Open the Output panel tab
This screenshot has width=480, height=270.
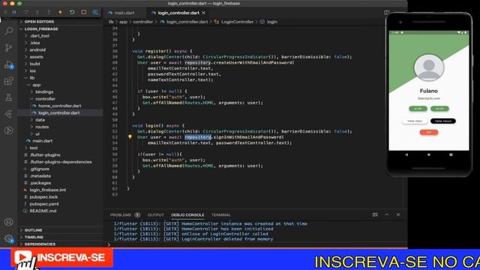coord(155,215)
